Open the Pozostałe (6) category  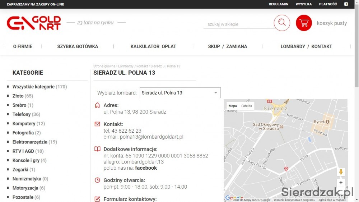coord(26,197)
